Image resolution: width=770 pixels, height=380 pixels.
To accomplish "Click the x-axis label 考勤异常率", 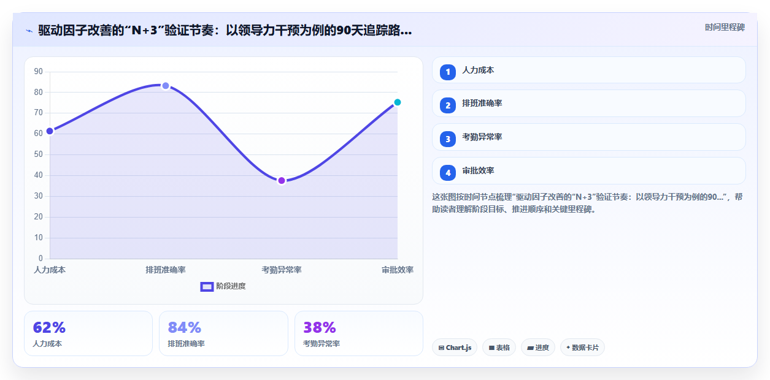I will click(x=282, y=270).
